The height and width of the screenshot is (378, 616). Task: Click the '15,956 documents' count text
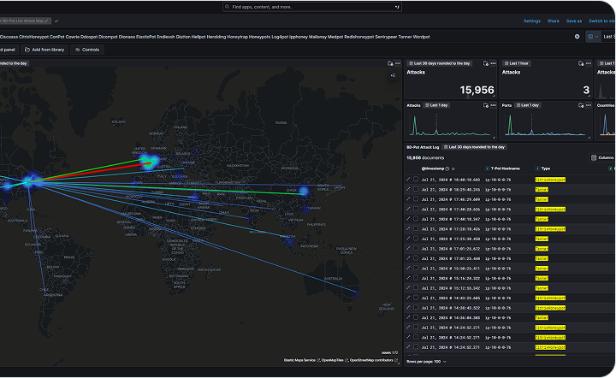(x=425, y=158)
